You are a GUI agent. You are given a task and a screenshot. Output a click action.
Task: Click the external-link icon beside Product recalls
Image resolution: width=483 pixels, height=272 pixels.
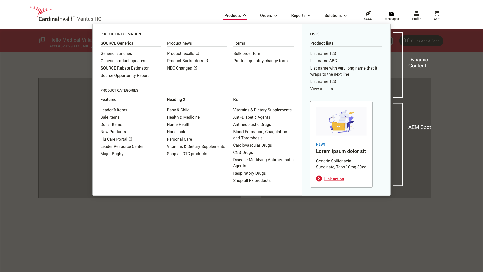[197, 53]
